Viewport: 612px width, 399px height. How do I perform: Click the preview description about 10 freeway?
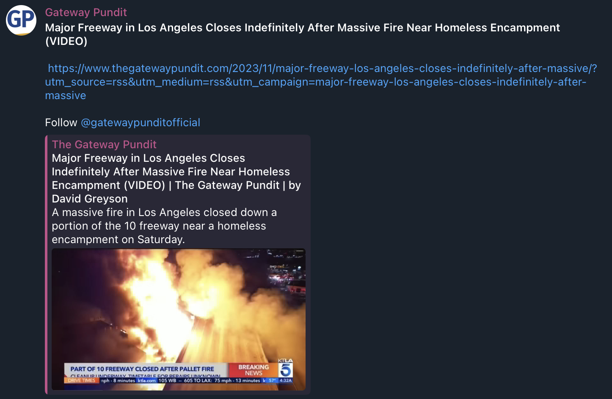[164, 226]
